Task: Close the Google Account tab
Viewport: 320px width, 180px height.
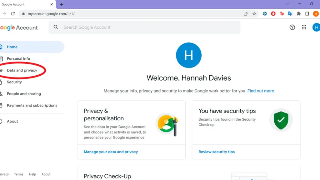Action: [x=52, y=4]
